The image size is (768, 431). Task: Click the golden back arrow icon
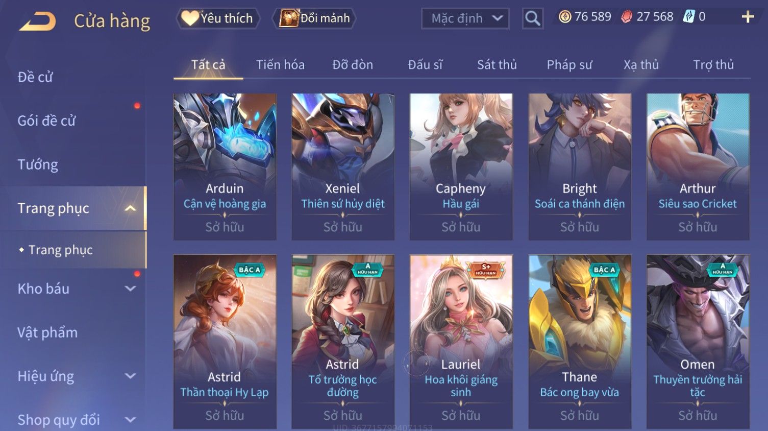pos(38,21)
